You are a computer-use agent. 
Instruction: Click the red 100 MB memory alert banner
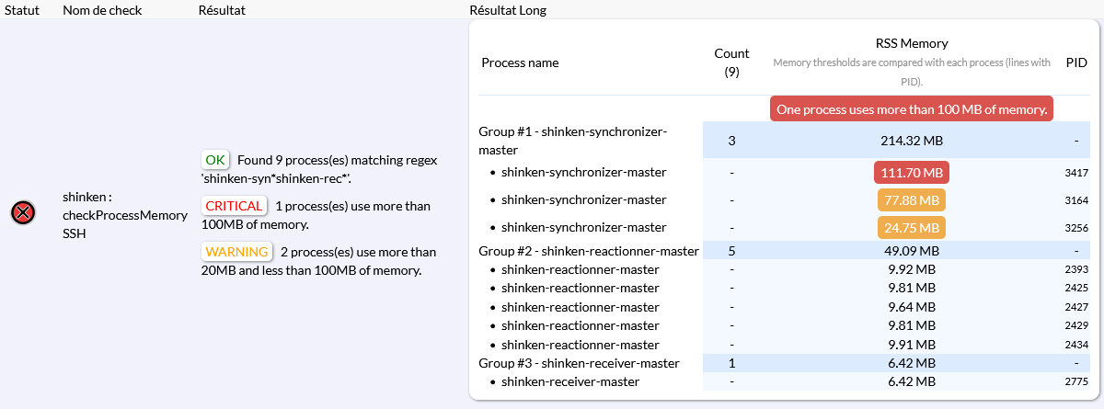coord(912,109)
